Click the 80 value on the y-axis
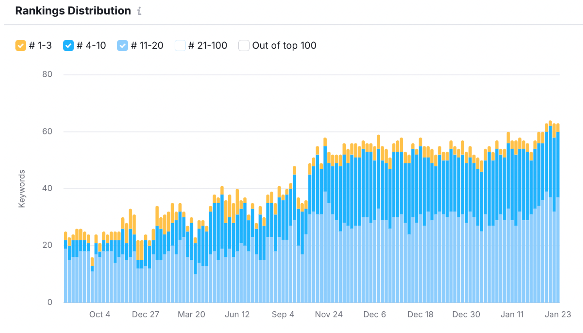The image size is (583, 333). (x=47, y=74)
